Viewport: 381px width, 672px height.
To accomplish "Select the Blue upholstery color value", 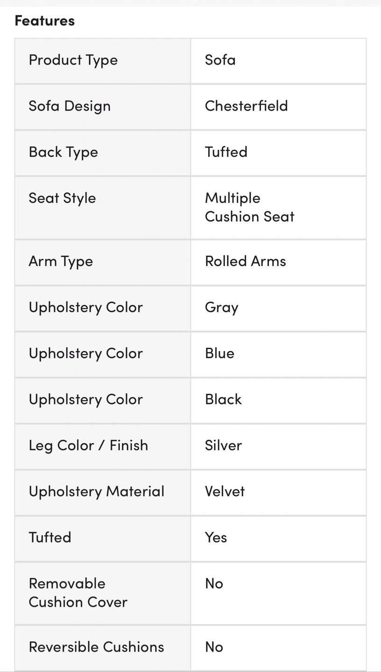I will click(219, 353).
